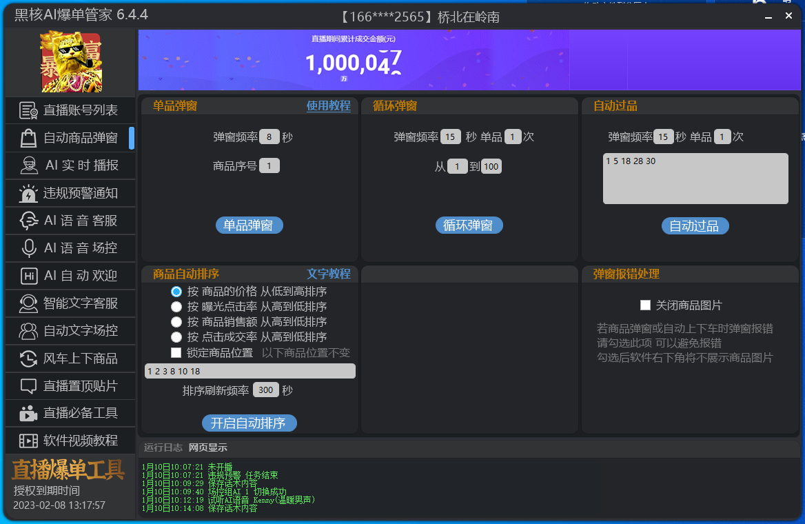Viewport: 805px width, 524px height.
Task: Edit 自动过品 弹窗频率 seconds field
Action: tap(663, 137)
